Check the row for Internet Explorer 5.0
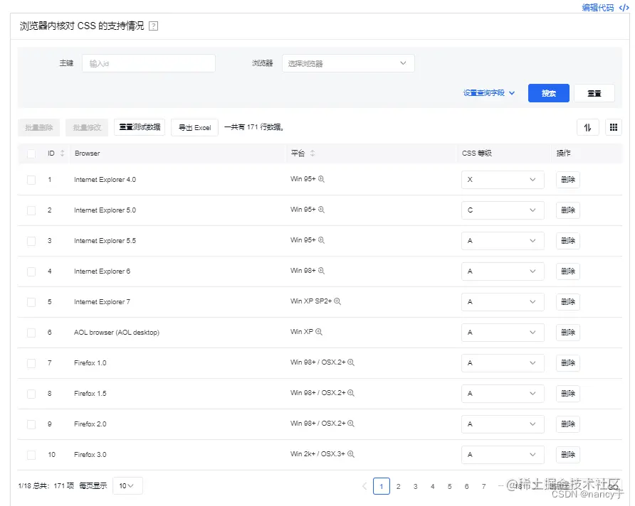 pyautogui.click(x=31, y=210)
